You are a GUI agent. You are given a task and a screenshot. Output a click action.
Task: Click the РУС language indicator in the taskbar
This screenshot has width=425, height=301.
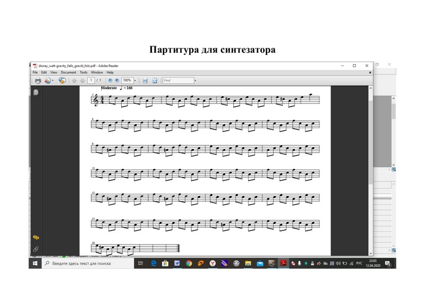[359, 263]
